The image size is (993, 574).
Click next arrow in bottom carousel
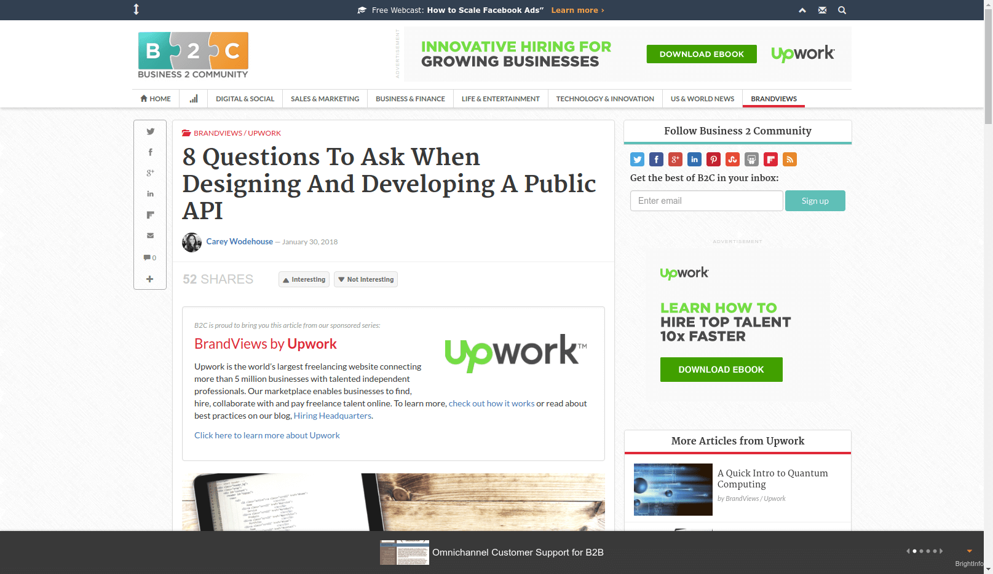(x=941, y=551)
